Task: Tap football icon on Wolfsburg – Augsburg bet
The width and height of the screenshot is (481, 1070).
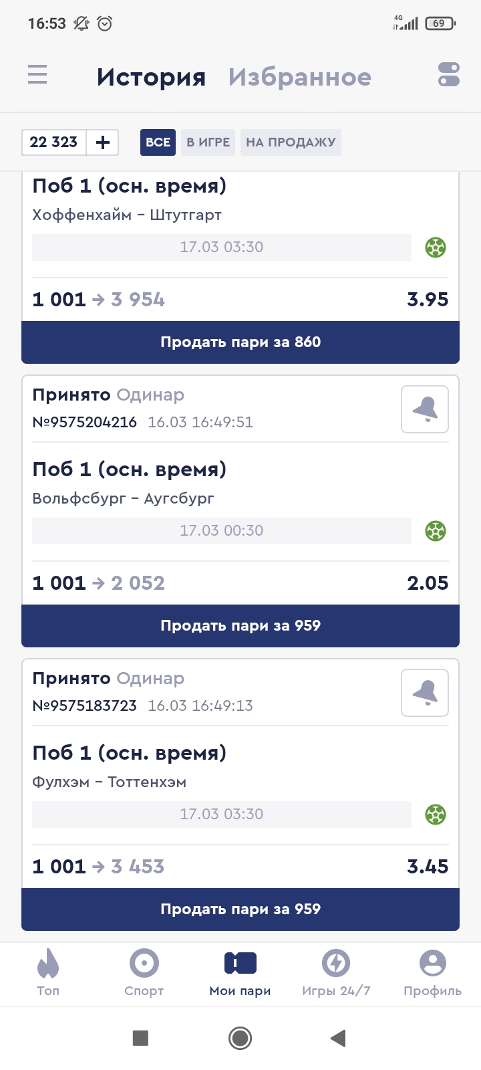Action: coord(436,531)
